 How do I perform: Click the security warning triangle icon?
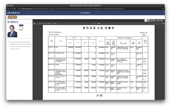[x=8, y=8]
